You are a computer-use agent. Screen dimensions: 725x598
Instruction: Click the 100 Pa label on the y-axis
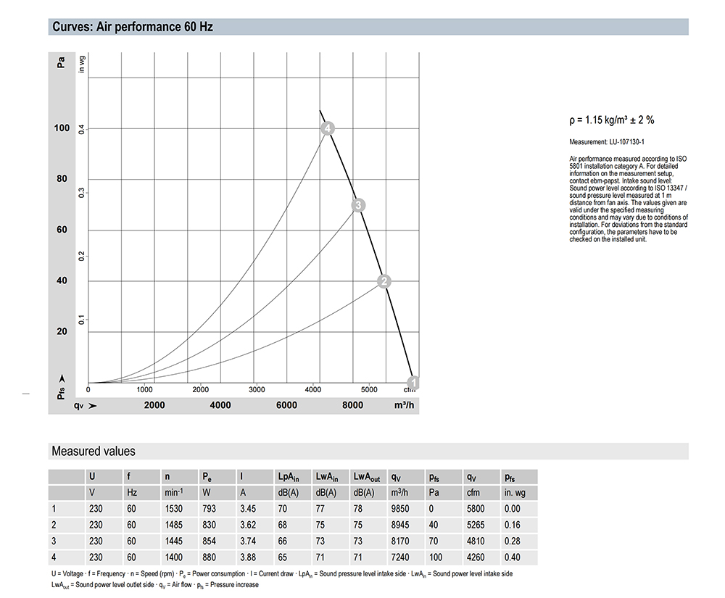point(62,128)
